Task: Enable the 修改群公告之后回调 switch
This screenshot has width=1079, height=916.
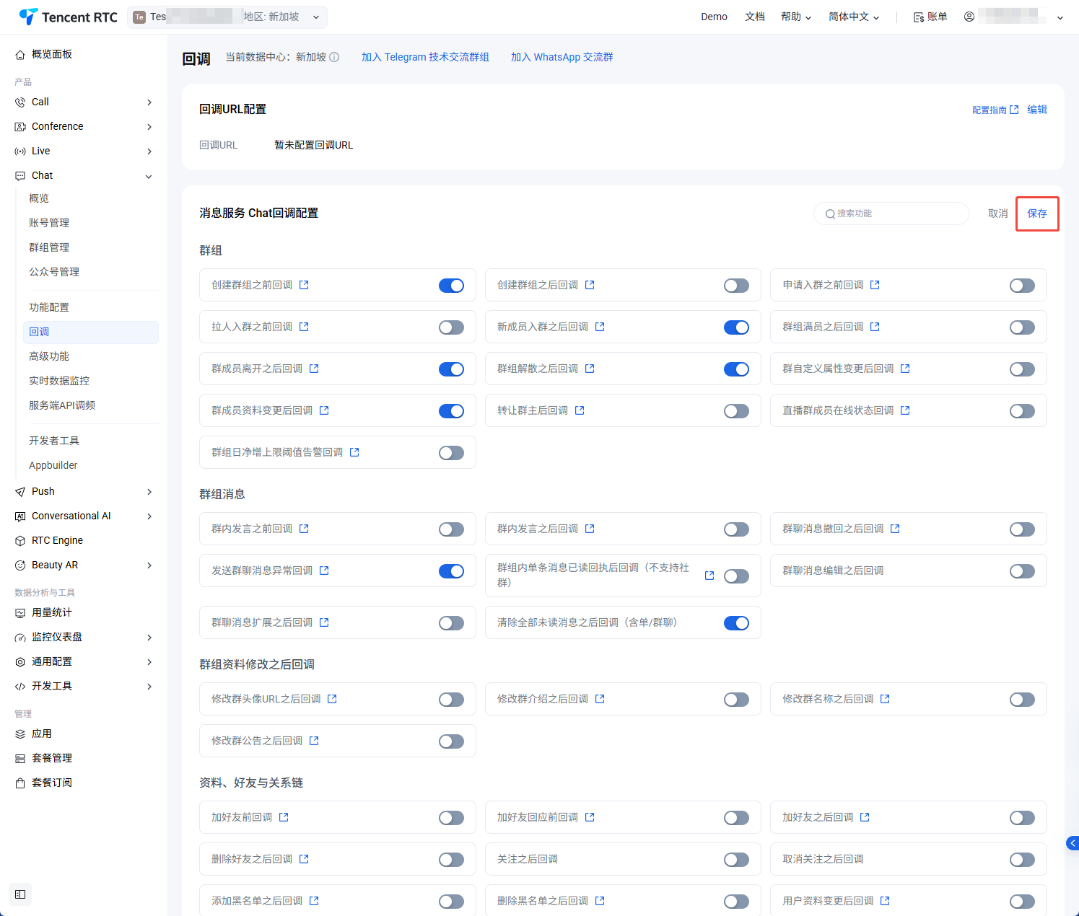Action: click(x=451, y=741)
